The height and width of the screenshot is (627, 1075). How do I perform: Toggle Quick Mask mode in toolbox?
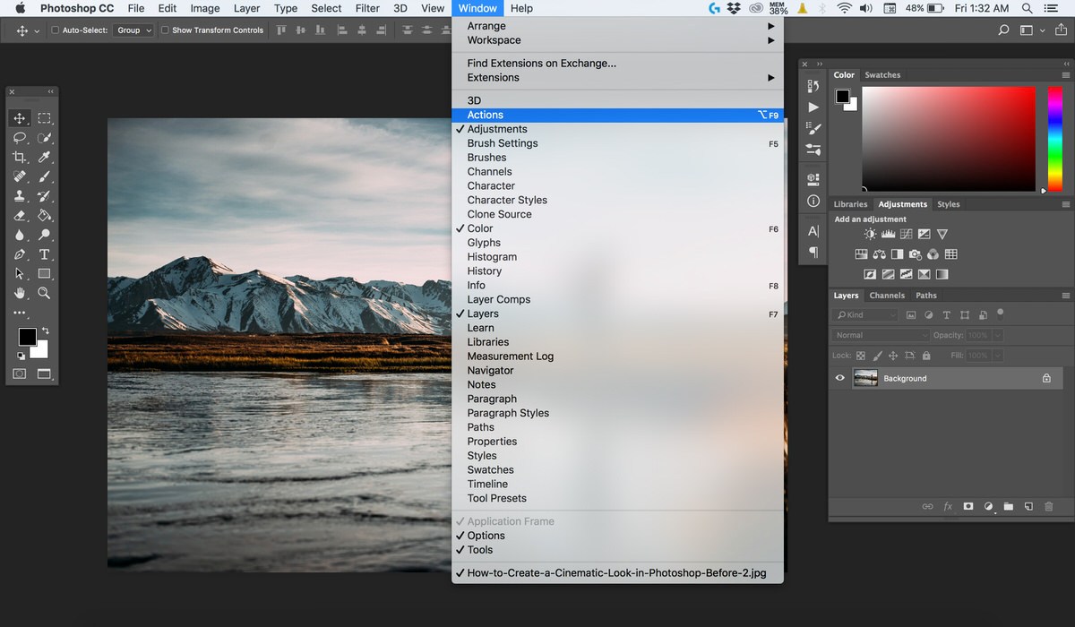20,374
